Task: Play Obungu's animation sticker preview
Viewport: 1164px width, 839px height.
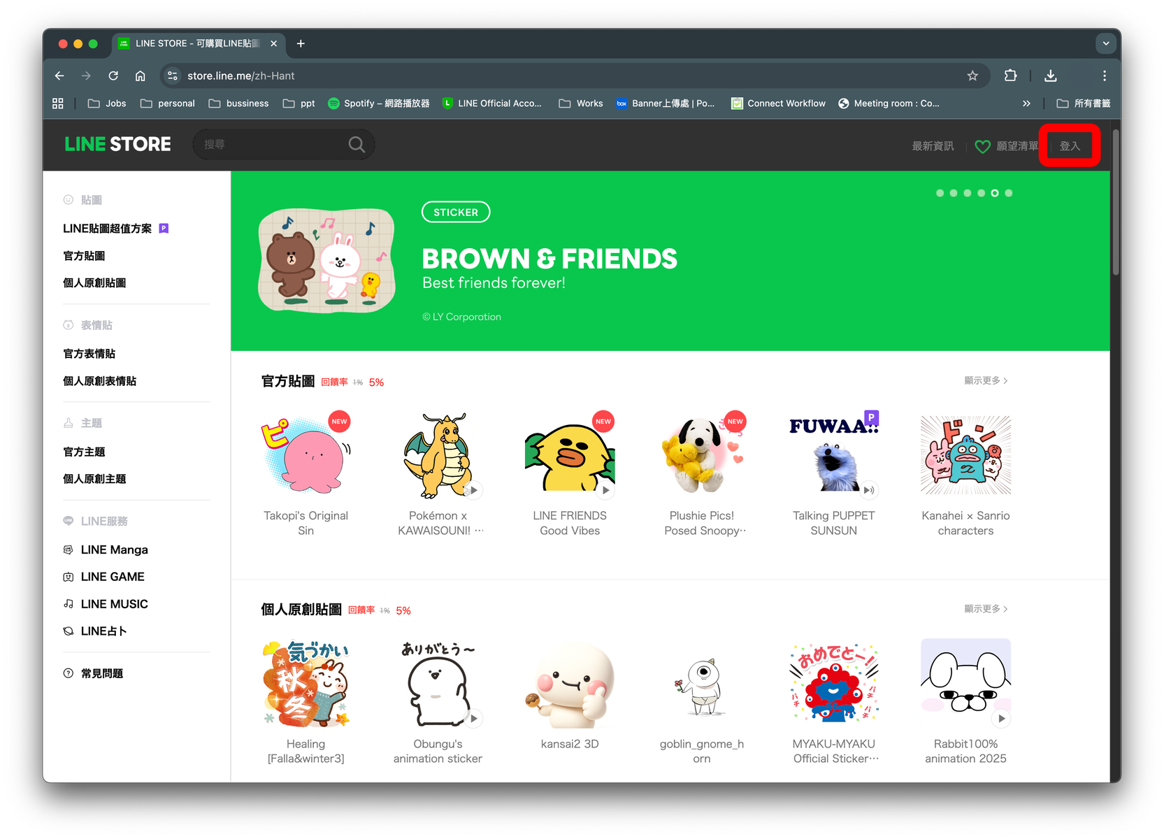Action: click(474, 718)
